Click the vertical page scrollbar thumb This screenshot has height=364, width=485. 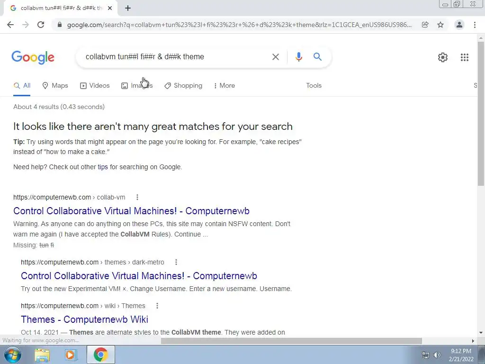pos(481,113)
